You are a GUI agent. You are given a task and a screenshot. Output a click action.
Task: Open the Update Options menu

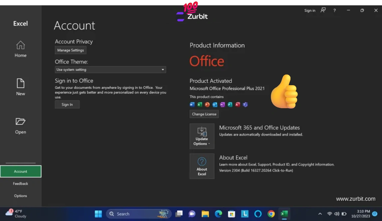pos(202,136)
